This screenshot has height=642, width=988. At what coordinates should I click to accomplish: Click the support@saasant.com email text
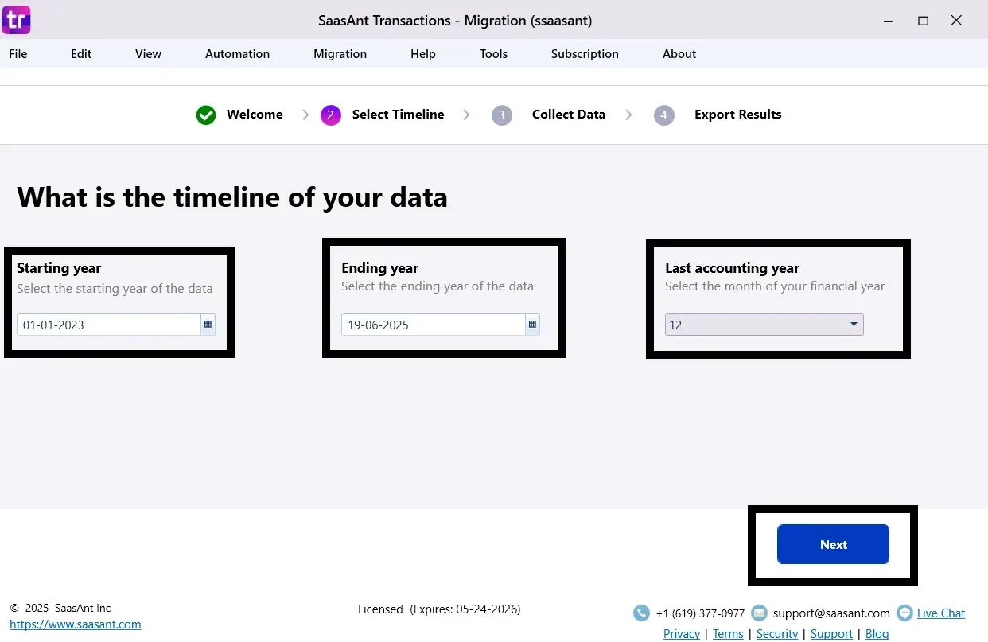click(x=831, y=613)
